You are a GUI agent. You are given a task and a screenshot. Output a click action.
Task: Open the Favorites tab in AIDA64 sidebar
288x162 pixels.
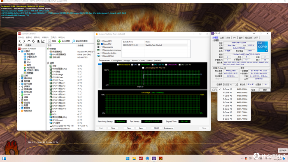coord(28,45)
